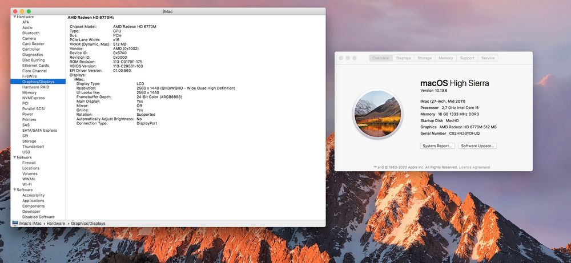Collapse the Hardware section triangle
Screen dimensions: 571x263
pyautogui.click(x=15, y=17)
